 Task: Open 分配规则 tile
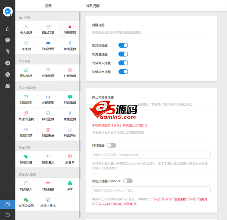click(48, 99)
